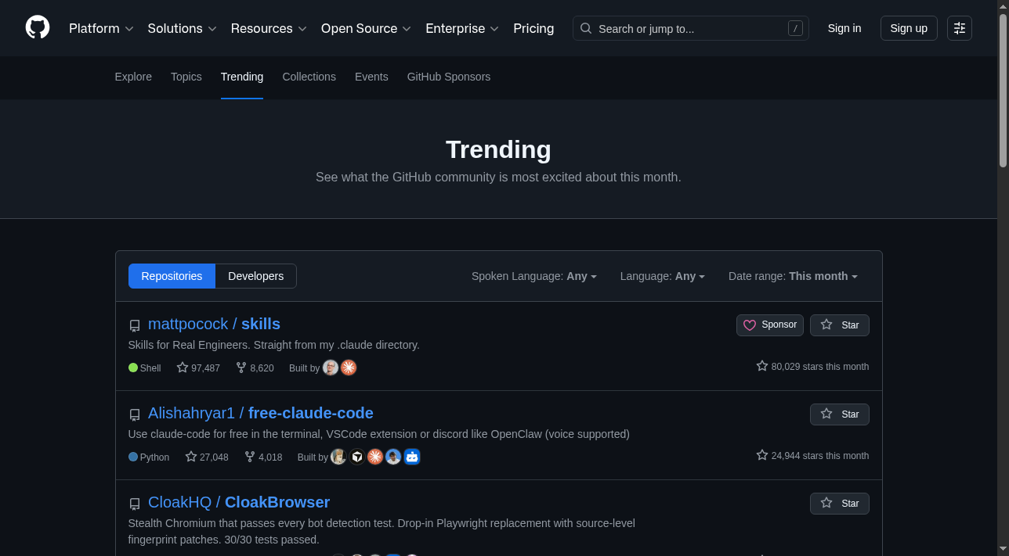Select the Trending tab

242,77
